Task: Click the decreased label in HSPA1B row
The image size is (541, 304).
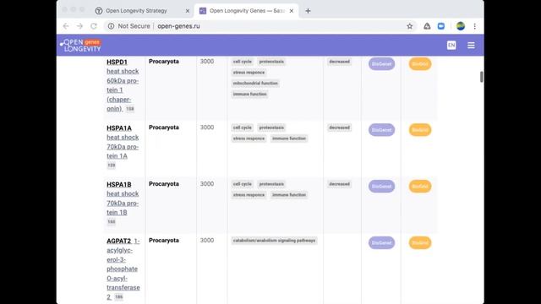Action: [x=340, y=184]
